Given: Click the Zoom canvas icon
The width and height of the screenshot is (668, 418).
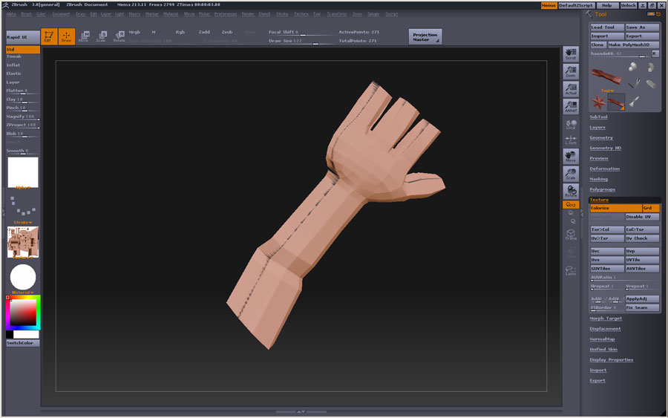Looking at the screenshot, I should 571,72.
